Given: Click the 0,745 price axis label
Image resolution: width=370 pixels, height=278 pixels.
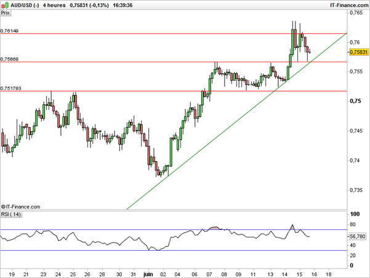Looking at the screenshot, I should (356, 131).
